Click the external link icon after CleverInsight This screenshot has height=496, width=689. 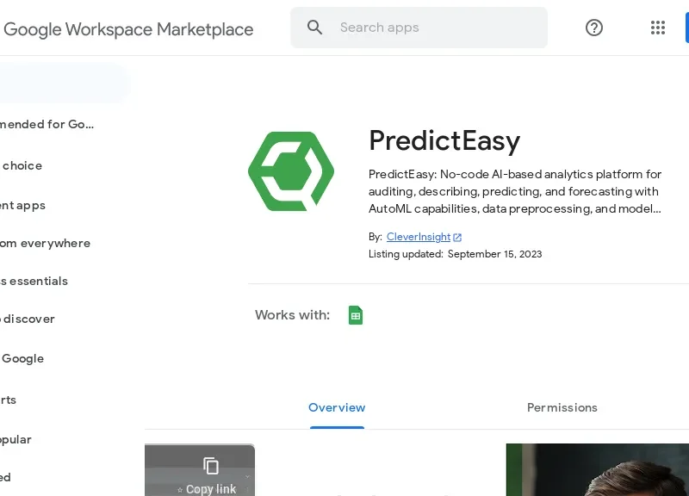coord(457,237)
